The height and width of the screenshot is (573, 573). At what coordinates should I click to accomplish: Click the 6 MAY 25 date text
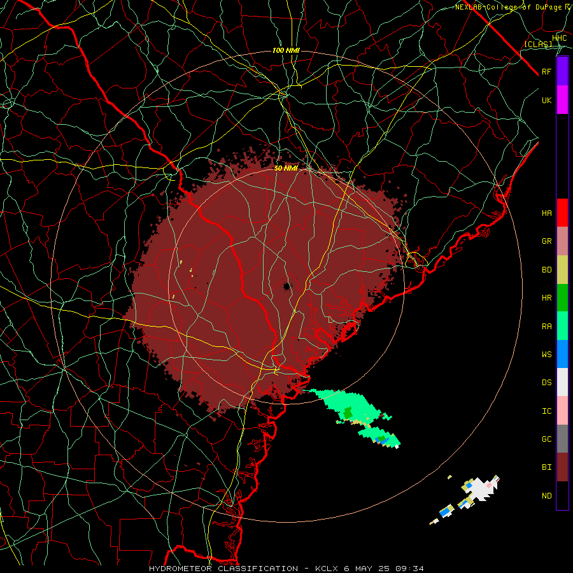pyautogui.click(x=367, y=569)
